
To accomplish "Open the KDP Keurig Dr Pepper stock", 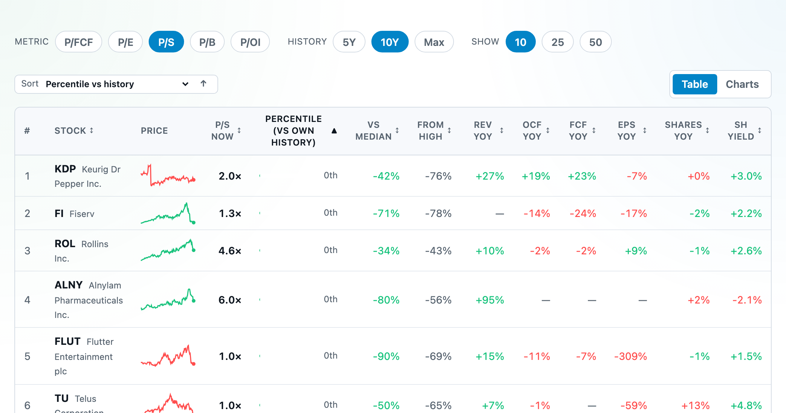I will pyautogui.click(x=88, y=176).
